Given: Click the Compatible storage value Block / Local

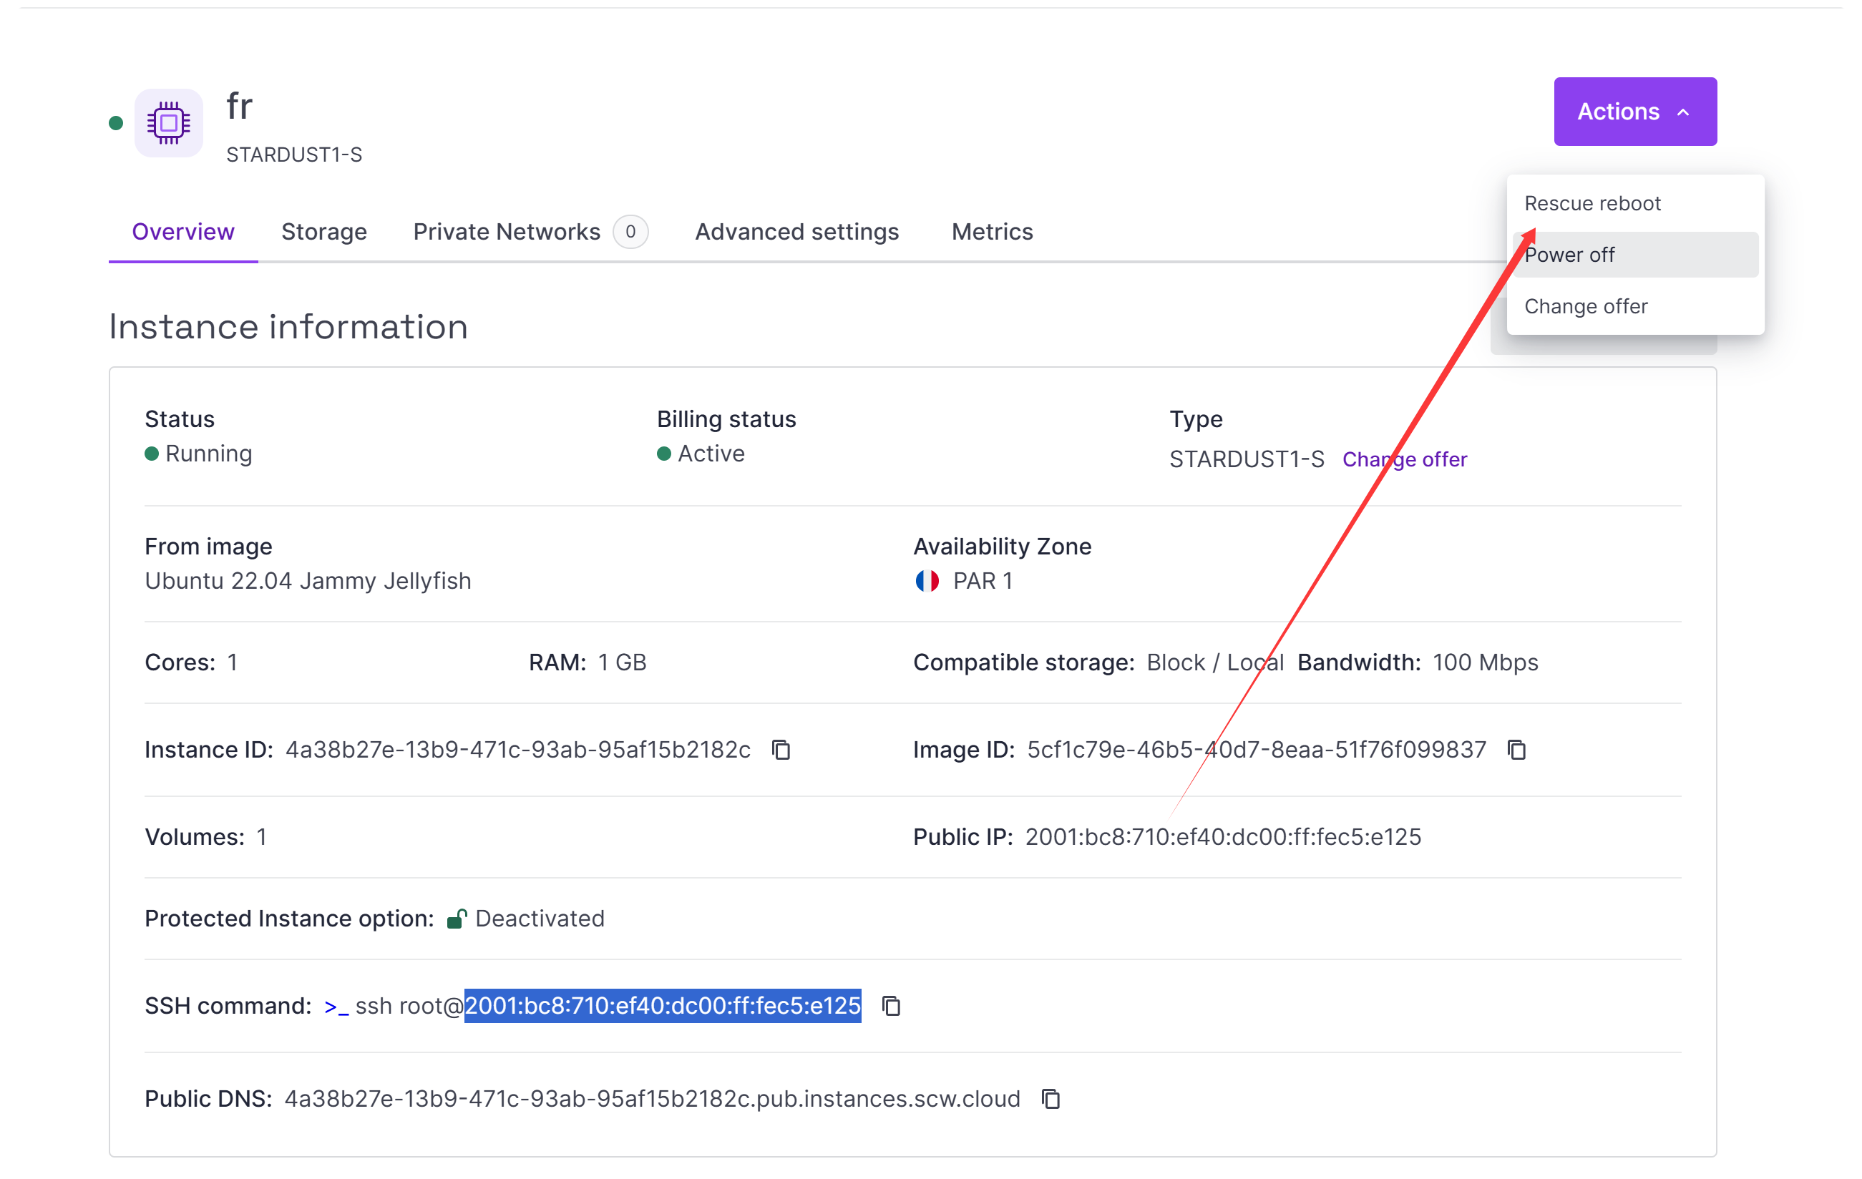Looking at the screenshot, I should tap(1215, 662).
